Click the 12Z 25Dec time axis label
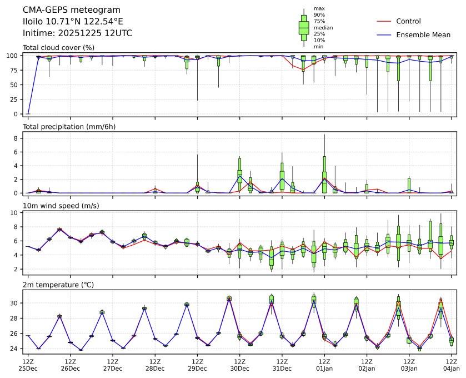Image resolution: width=466 pixels, height=378 pixels. 28,364
